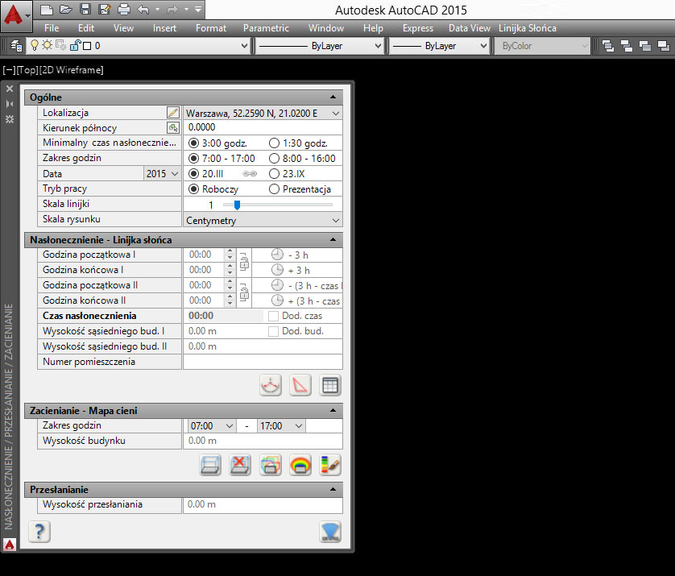Click the Plot printer icon
The width and height of the screenshot is (675, 576).
point(123,10)
